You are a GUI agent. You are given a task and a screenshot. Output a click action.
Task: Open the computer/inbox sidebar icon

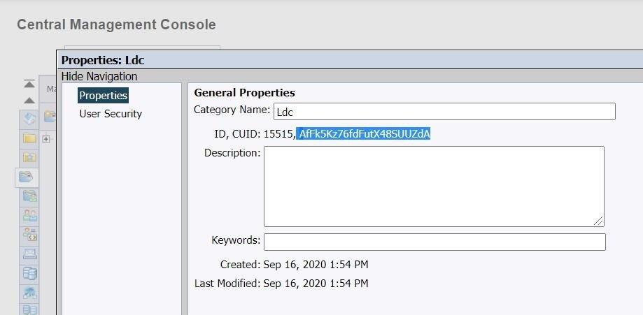tap(29, 254)
